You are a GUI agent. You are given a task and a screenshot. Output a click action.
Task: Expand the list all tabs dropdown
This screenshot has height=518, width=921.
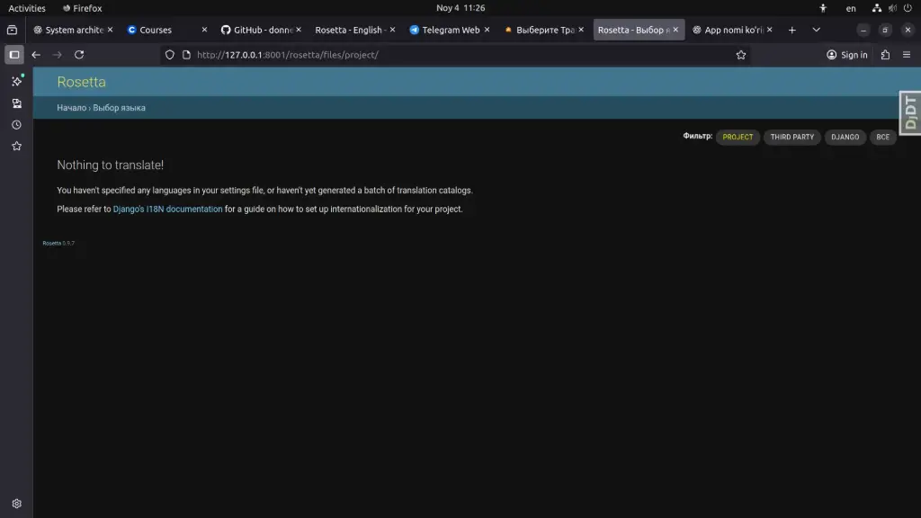coord(816,30)
